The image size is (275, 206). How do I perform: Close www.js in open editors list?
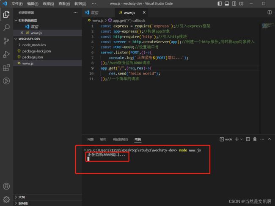[22, 33]
